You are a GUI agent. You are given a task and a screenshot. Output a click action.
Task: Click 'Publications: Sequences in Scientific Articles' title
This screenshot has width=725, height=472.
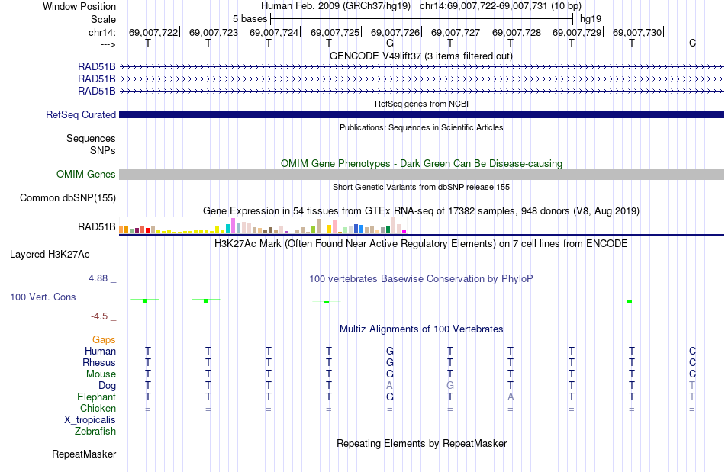(421, 127)
